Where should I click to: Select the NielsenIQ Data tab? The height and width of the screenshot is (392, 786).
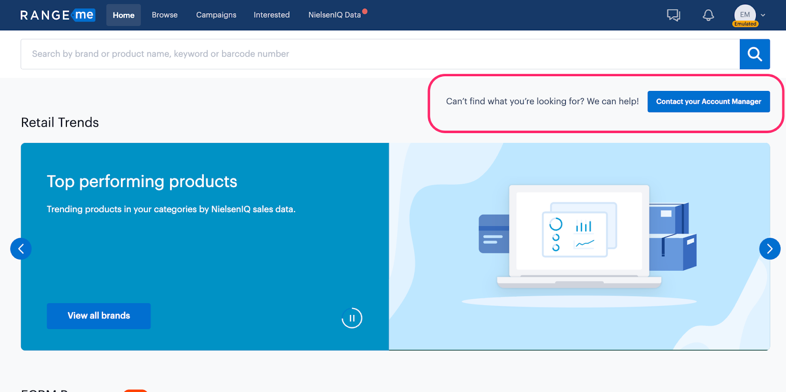tap(335, 15)
